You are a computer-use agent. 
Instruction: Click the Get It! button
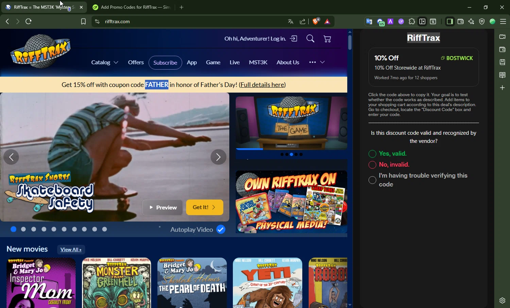pyautogui.click(x=205, y=207)
